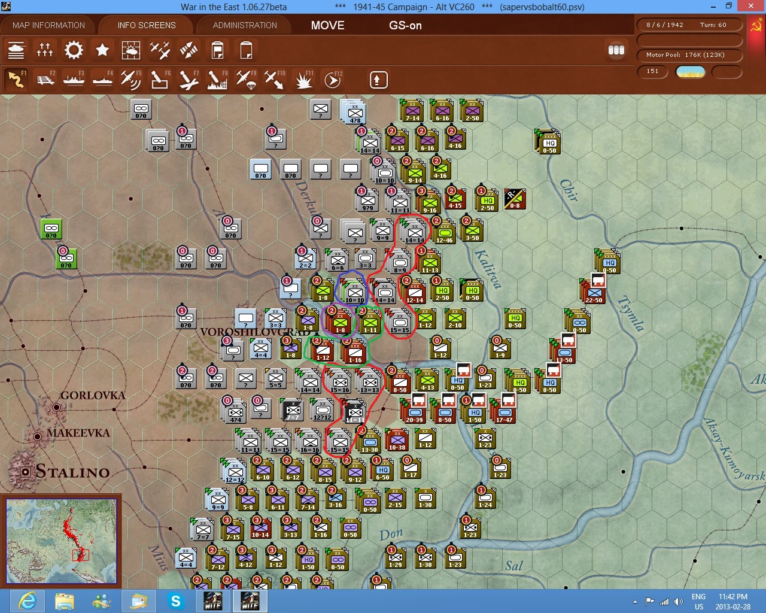Toggle the gear factory icon
Image resolution: width=766 pixels, height=613 pixels.
(x=74, y=50)
